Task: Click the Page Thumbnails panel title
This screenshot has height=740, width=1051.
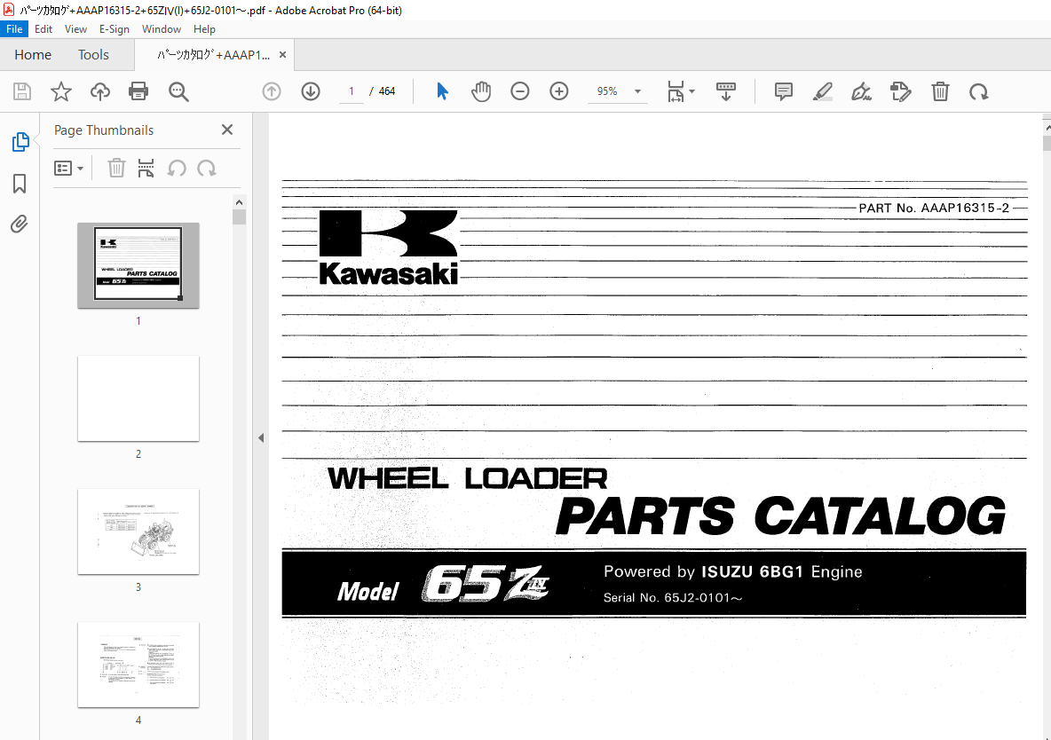Action: click(104, 130)
